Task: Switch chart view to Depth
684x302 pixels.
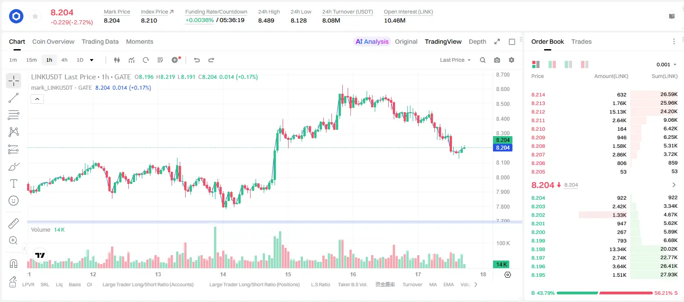Action: pyautogui.click(x=477, y=41)
